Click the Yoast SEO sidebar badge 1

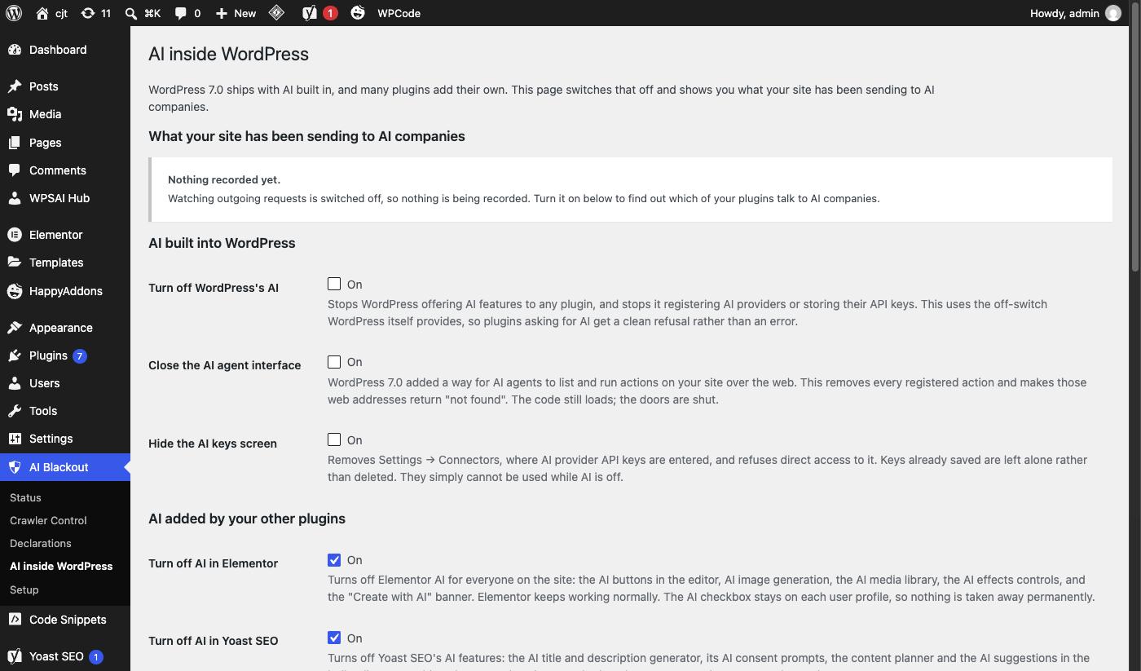coord(95,656)
